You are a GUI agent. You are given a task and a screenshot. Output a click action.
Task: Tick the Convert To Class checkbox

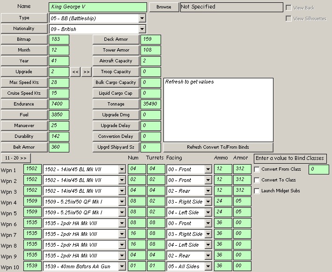257,180
